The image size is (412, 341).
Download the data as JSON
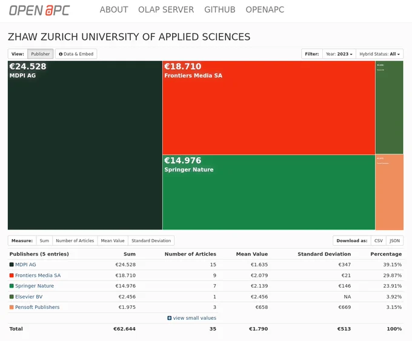(x=394, y=240)
